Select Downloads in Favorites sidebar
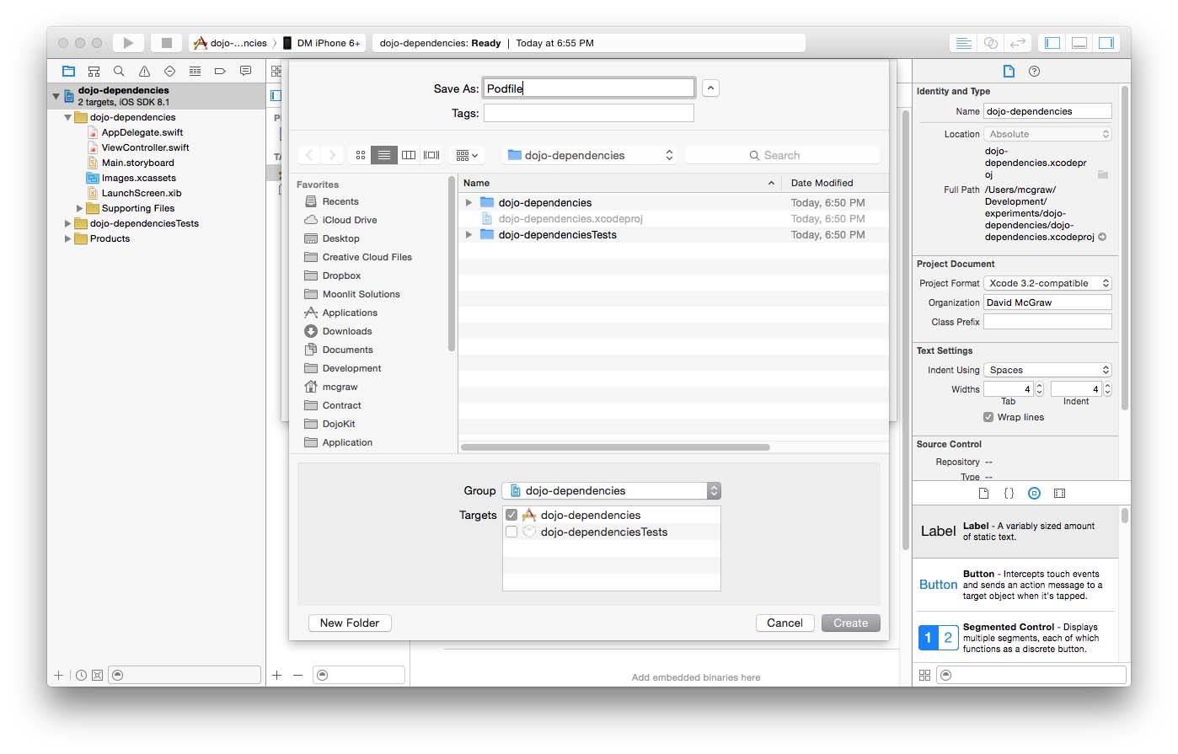Image resolution: width=1178 pixels, height=754 pixels. tap(347, 331)
